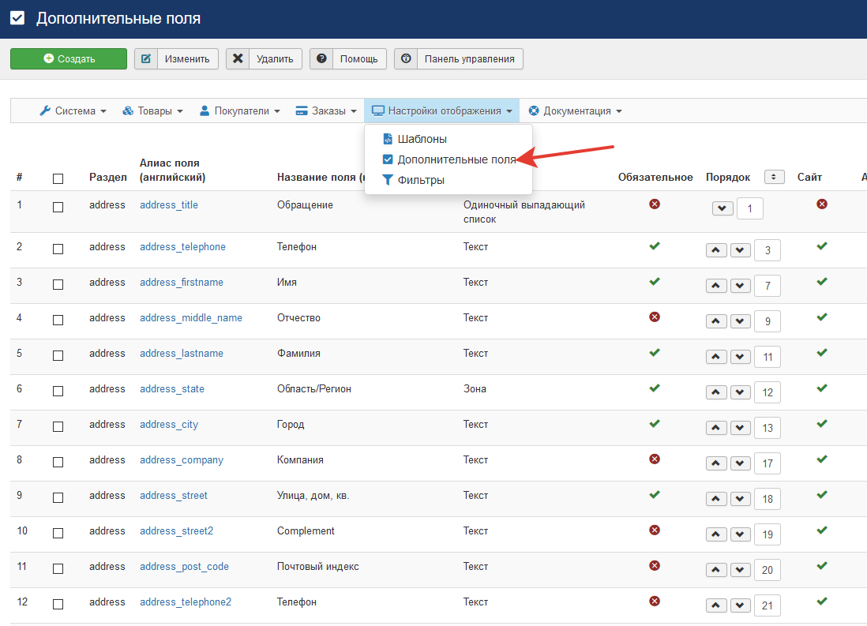Click the site status icon for address_title
Image resolution: width=867 pixels, height=626 pixels.
[x=821, y=204]
